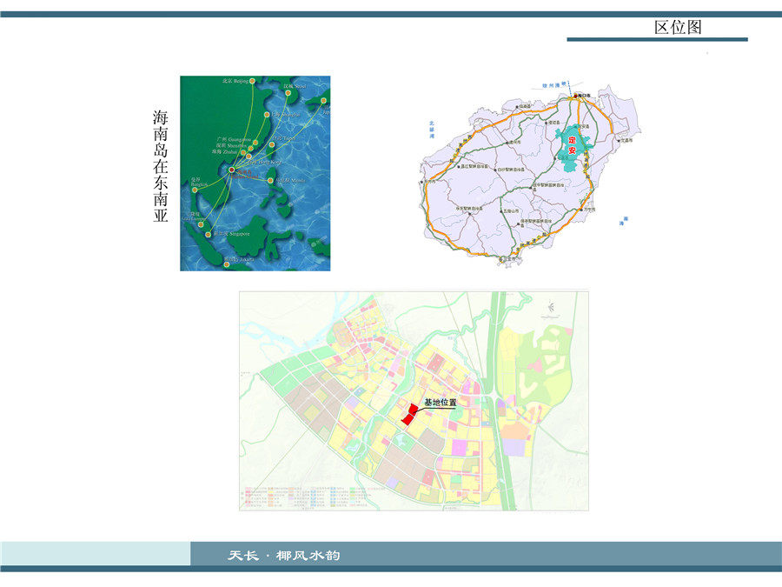Select the red site parcel on planning map

(408, 414)
